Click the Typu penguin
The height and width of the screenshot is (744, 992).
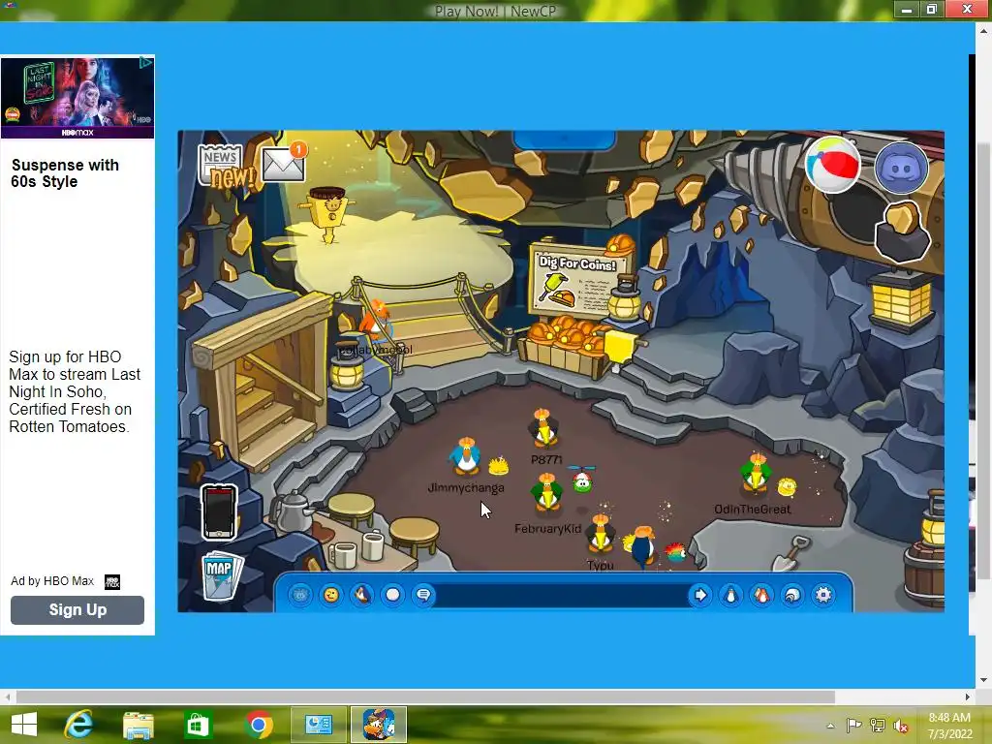[600, 535]
